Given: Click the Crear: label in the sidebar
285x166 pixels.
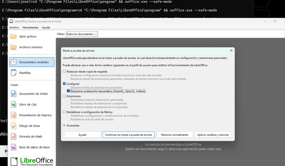Looking at the screenshot, I should click(x=14, y=85).
